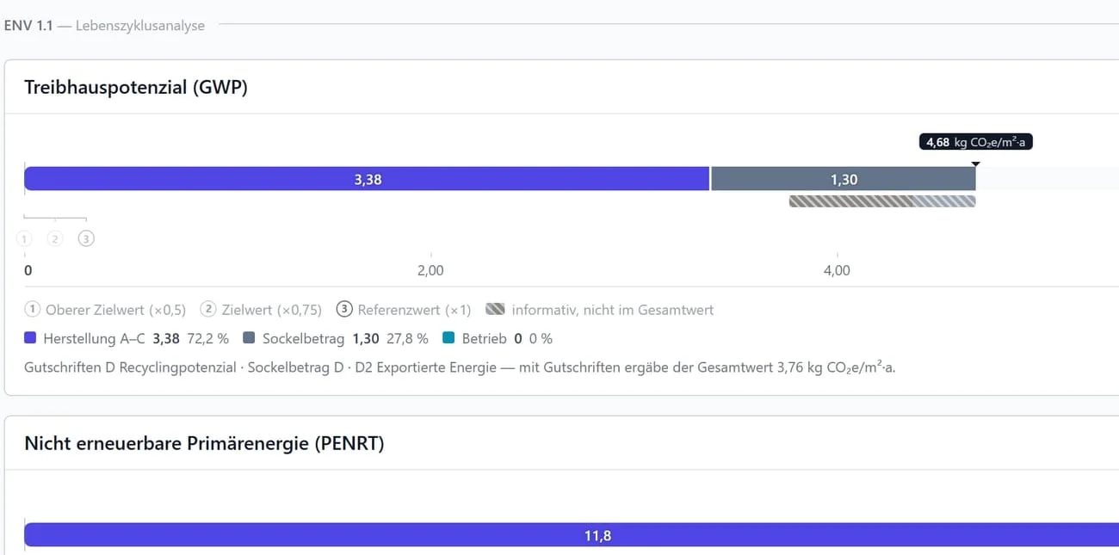
Task: Click the purple Herstellung A–C legend swatch
Action: click(x=30, y=338)
